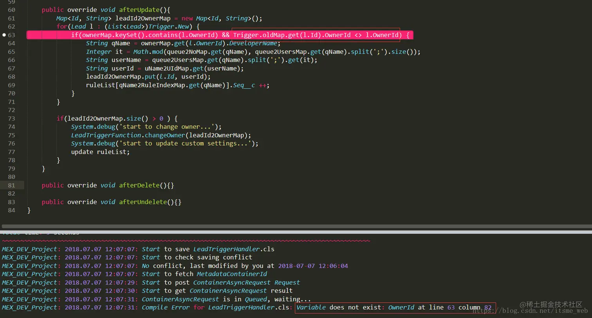This screenshot has width=592, height=318.
Task: Click afterDelete method name
Action: (x=139, y=185)
